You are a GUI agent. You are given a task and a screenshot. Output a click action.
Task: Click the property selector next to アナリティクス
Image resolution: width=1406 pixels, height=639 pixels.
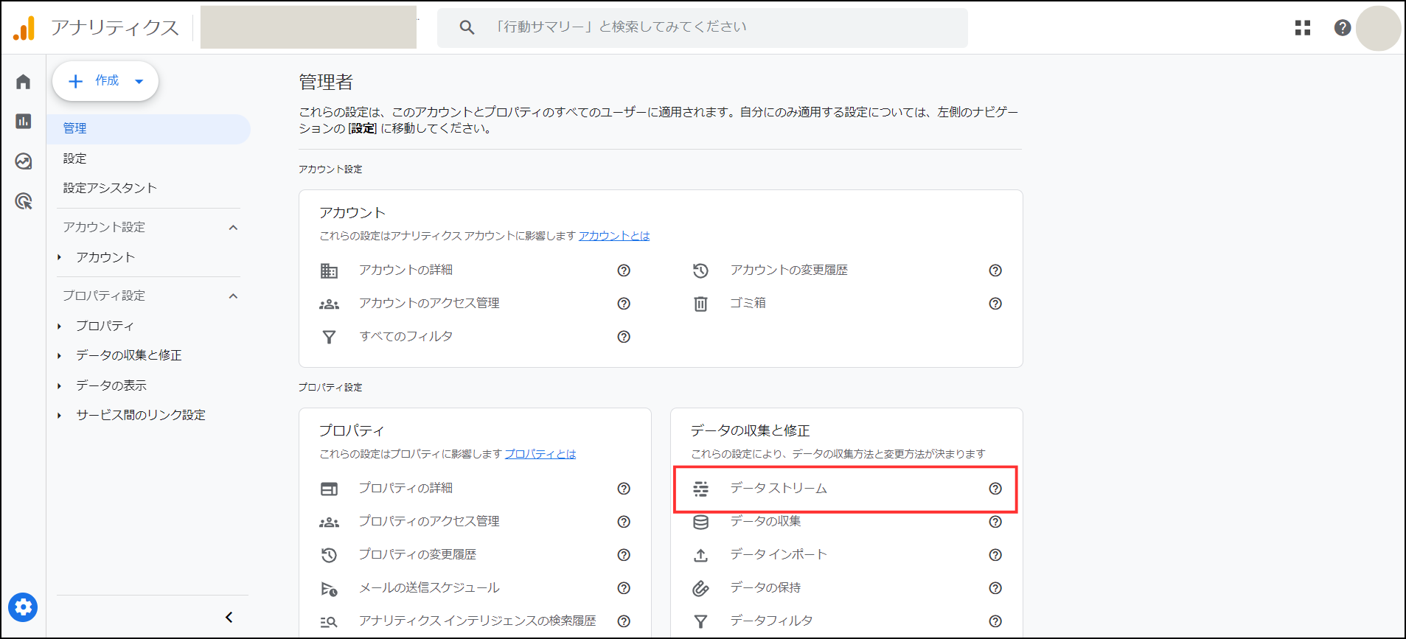click(308, 27)
